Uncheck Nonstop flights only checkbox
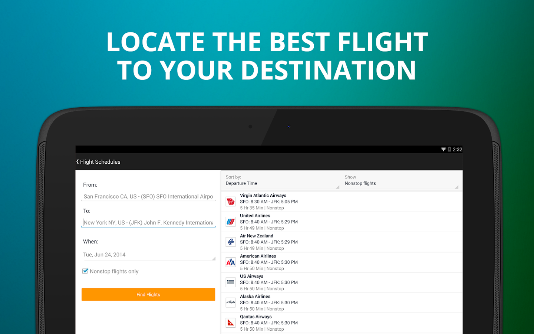The image size is (534, 334). (85, 271)
